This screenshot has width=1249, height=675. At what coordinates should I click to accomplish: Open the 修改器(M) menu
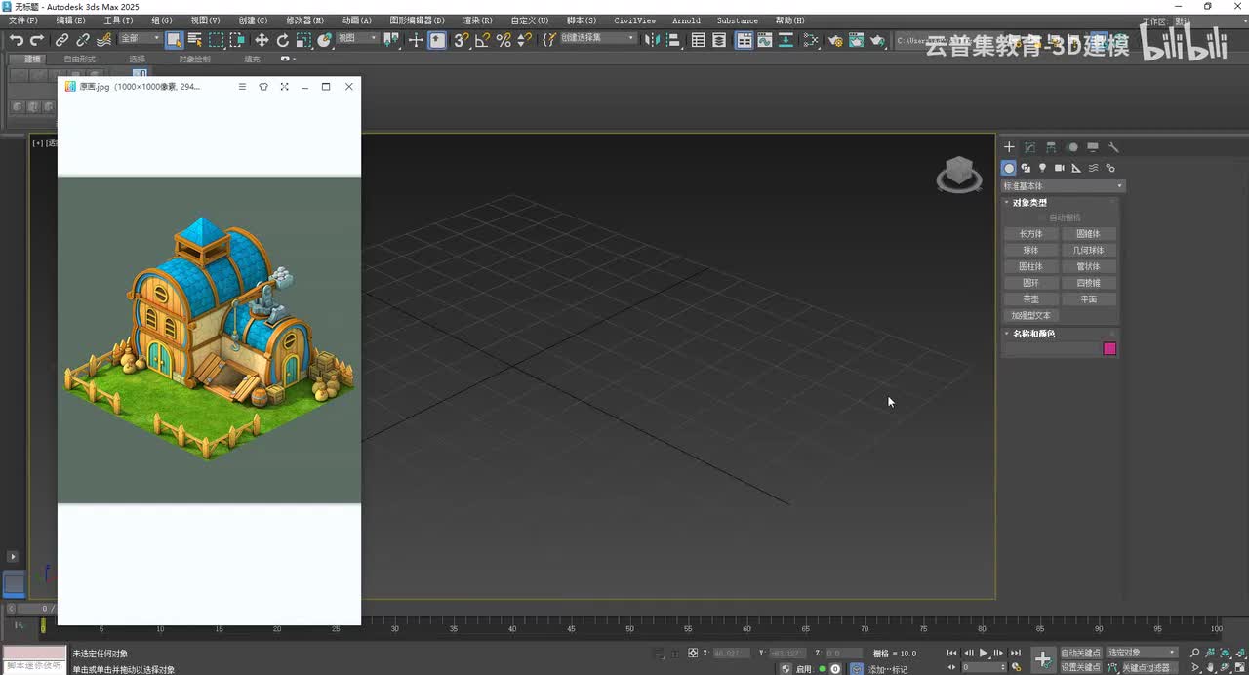(304, 20)
